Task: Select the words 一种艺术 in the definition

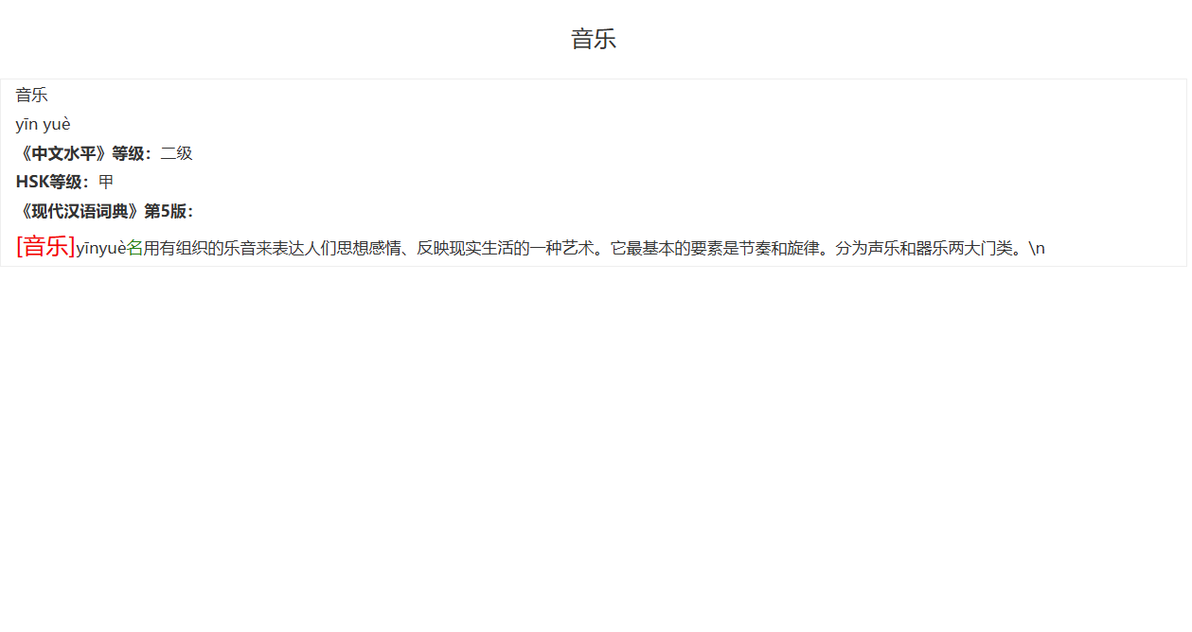Action: click(x=561, y=249)
